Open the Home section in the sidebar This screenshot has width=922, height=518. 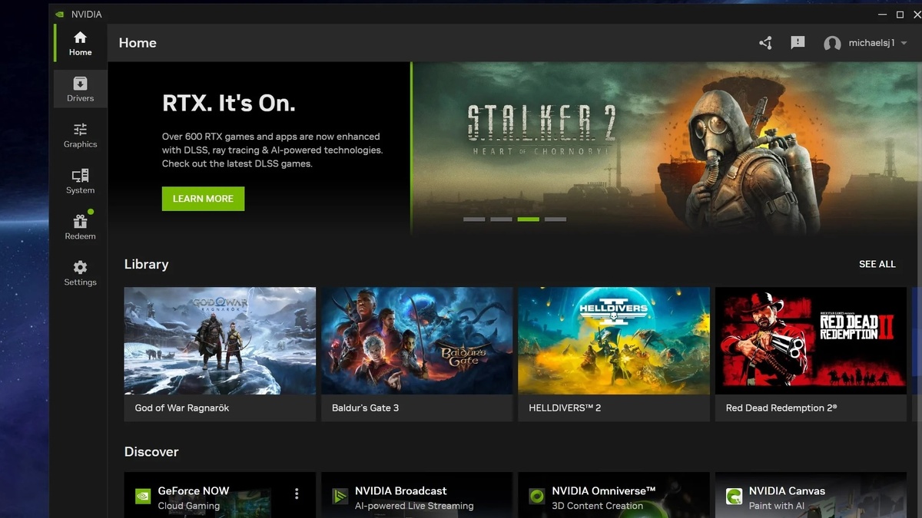pyautogui.click(x=80, y=43)
